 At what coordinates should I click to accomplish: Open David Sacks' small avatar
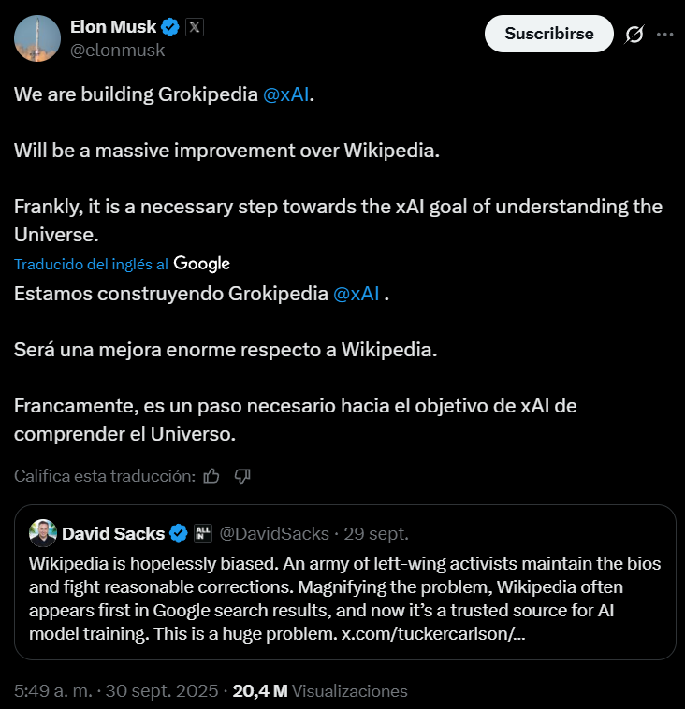[42, 533]
